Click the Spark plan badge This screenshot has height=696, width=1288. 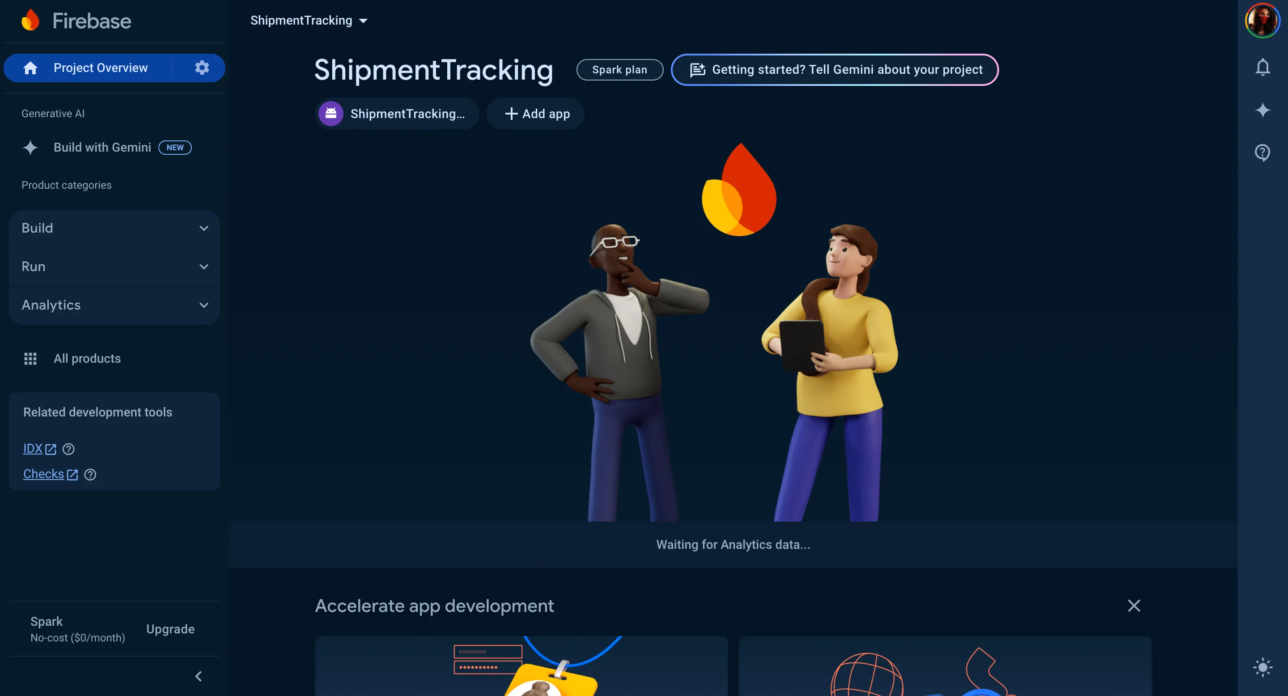point(620,69)
